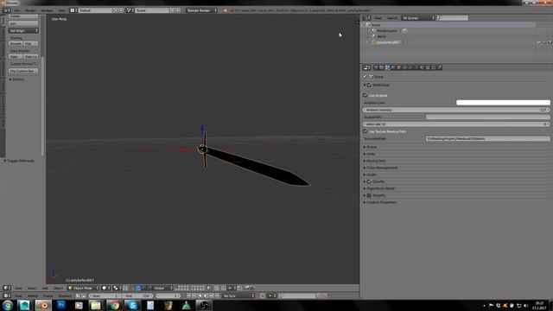Expand the History panel in tool shelf
Screen dimensions: 553x311
click(x=17, y=79)
